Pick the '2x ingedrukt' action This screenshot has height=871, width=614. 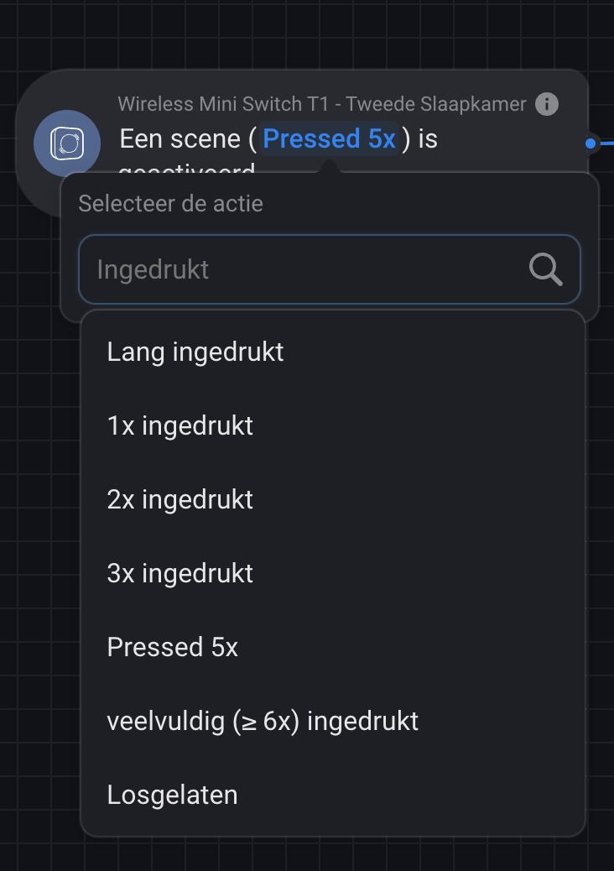coord(180,499)
